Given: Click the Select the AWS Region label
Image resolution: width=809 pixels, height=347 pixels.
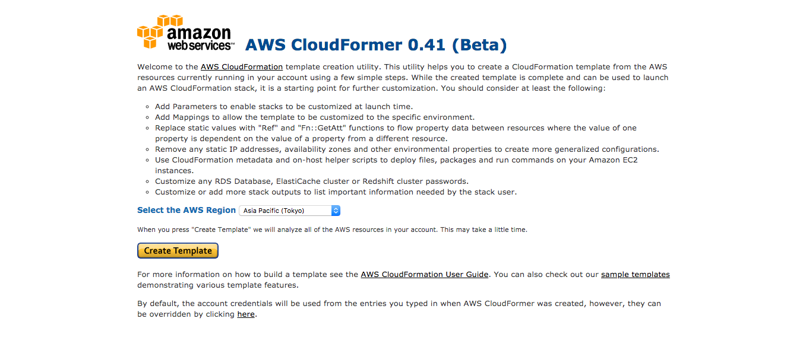Looking at the screenshot, I should [186, 210].
